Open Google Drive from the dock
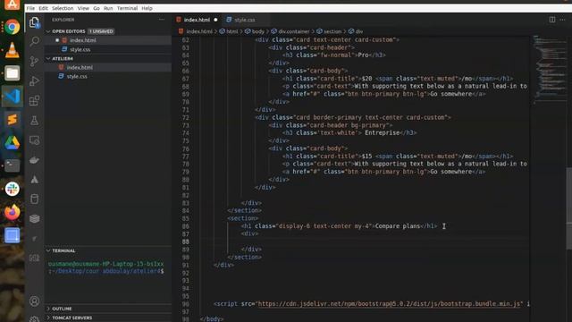 point(12,142)
